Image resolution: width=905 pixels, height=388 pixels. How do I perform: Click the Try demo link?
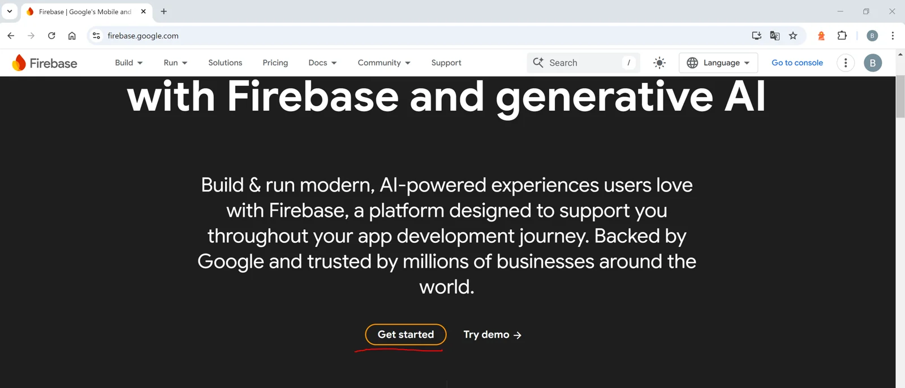point(492,334)
